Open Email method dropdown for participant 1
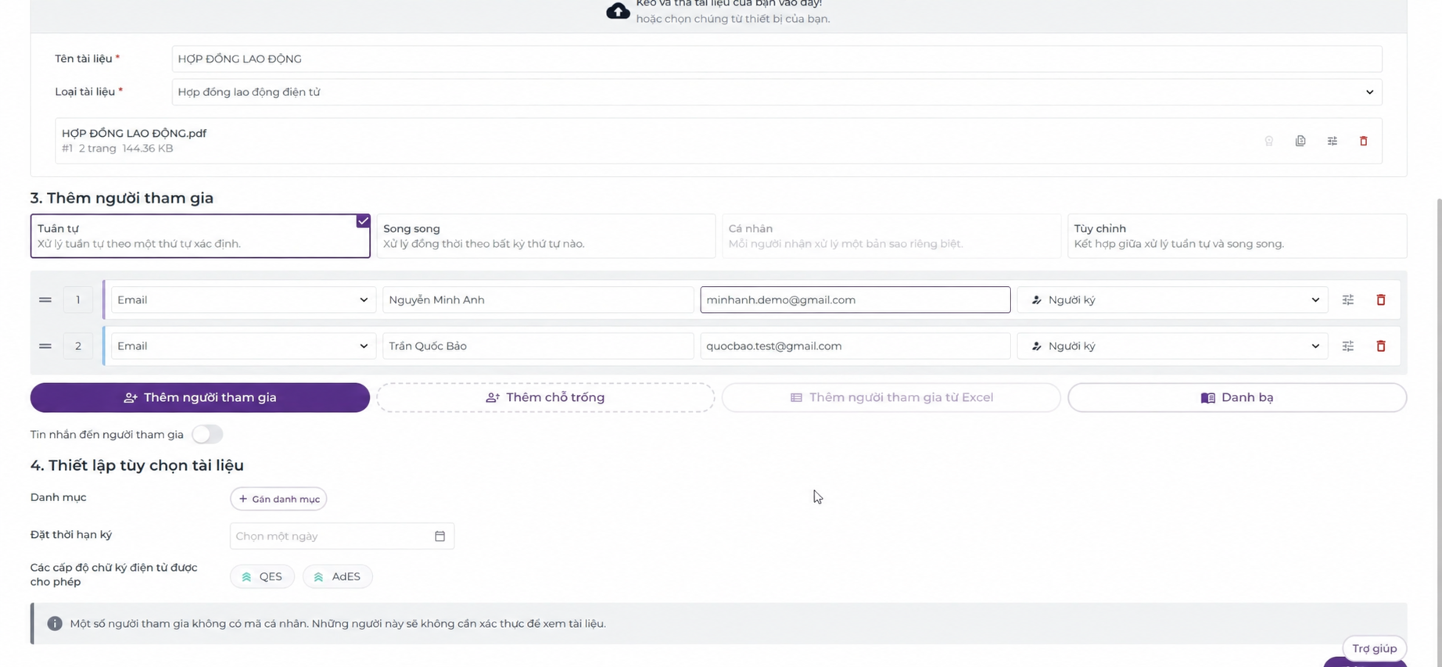The height and width of the screenshot is (667, 1442). pyautogui.click(x=242, y=299)
